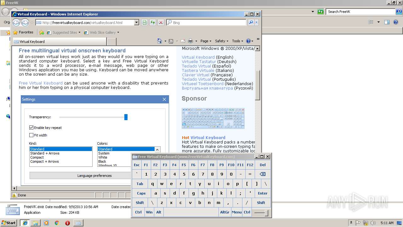Screen dimensions: 403x227
Task: Check the Fit width checkbox
Action: [31, 135]
